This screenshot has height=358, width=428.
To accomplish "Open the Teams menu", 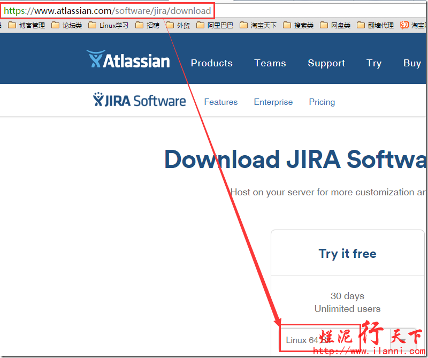I will [270, 63].
